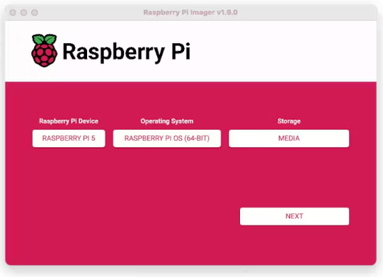Click the v1.9.0 version number in title bar
This screenshot has width=383, height=277.
[x=227, y=12]
